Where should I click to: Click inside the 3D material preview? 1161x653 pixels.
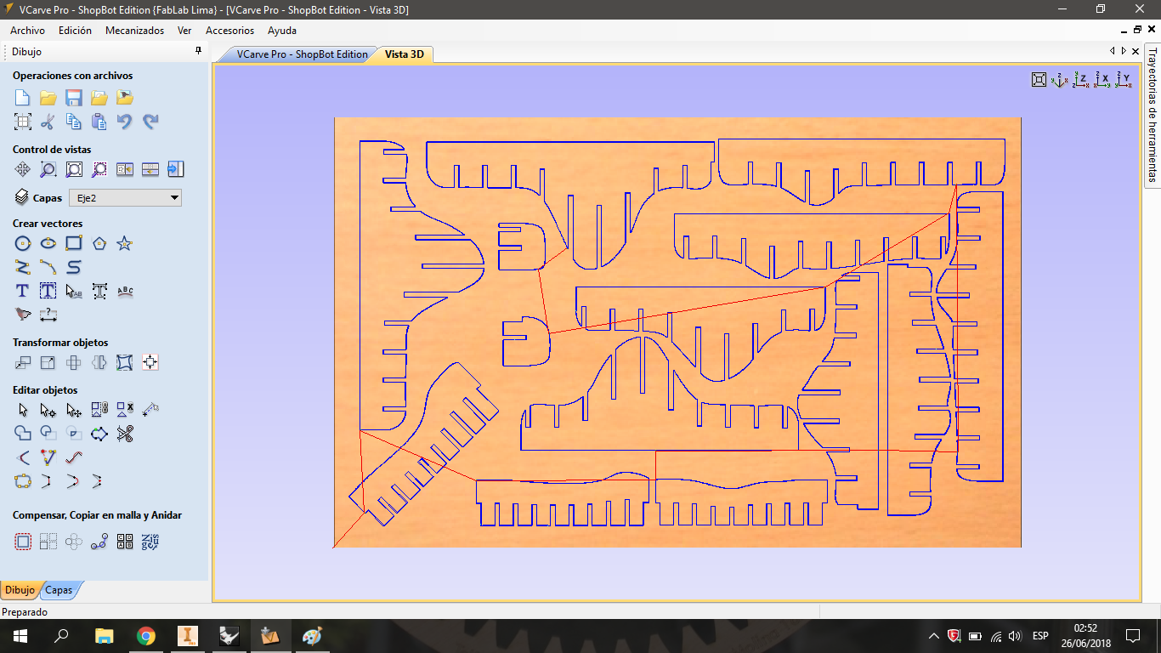[x=677, y=332]
